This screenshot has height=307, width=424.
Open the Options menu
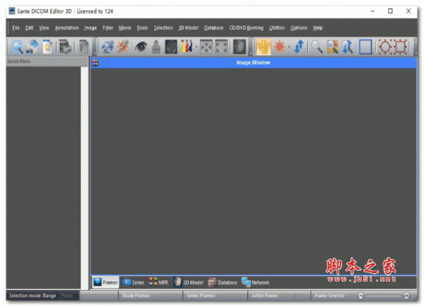299,28
